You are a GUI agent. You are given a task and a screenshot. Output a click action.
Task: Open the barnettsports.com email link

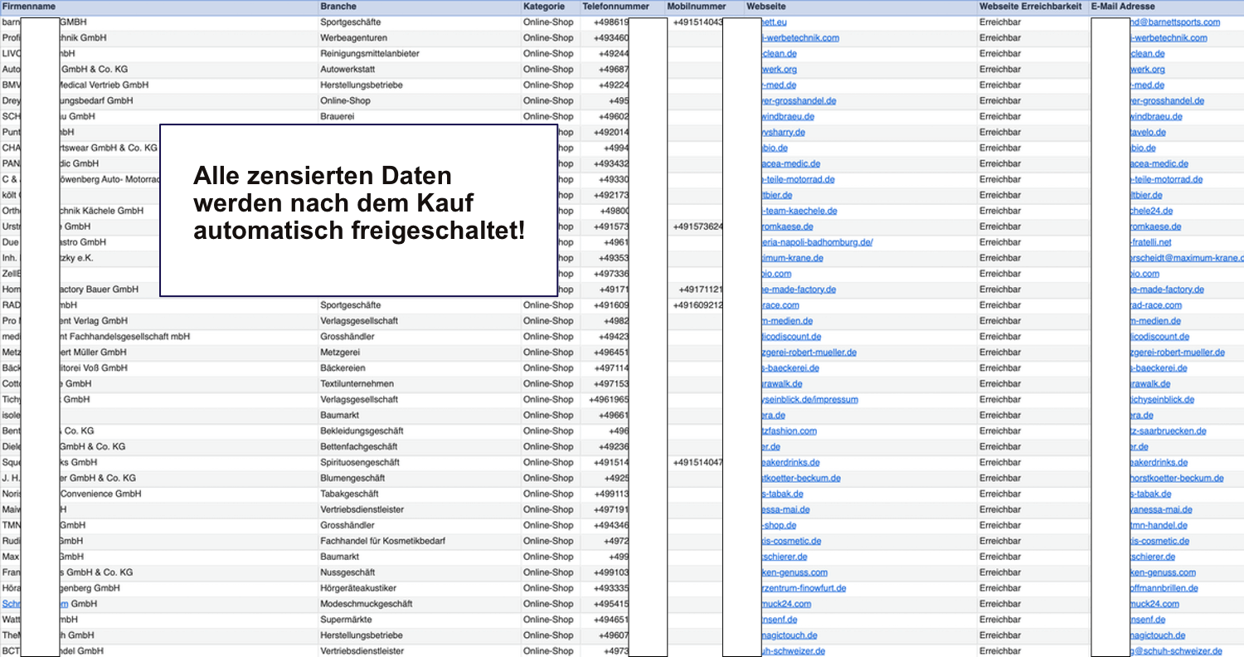click(1175, 22)
